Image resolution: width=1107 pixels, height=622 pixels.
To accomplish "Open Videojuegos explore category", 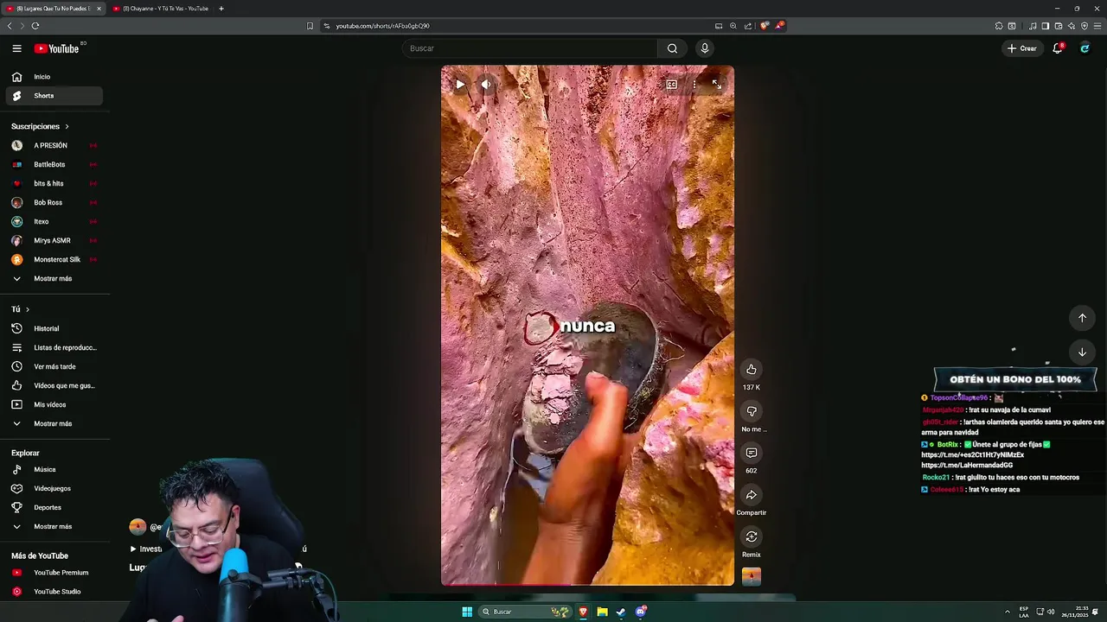I will pyautogui.click(x=54, y=489).
